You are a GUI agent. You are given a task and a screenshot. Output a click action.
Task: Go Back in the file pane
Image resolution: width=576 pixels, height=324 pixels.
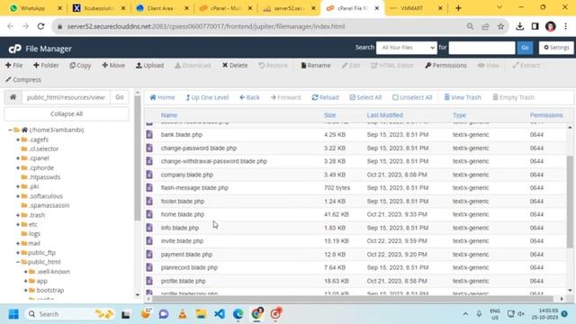click(249, 97)
